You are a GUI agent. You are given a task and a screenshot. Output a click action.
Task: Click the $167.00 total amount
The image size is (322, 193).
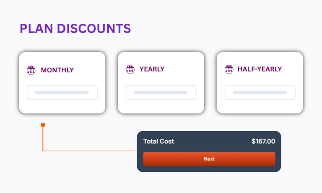(263, 142)
